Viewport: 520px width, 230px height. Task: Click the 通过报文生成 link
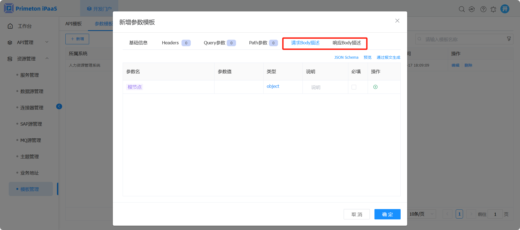388,58
